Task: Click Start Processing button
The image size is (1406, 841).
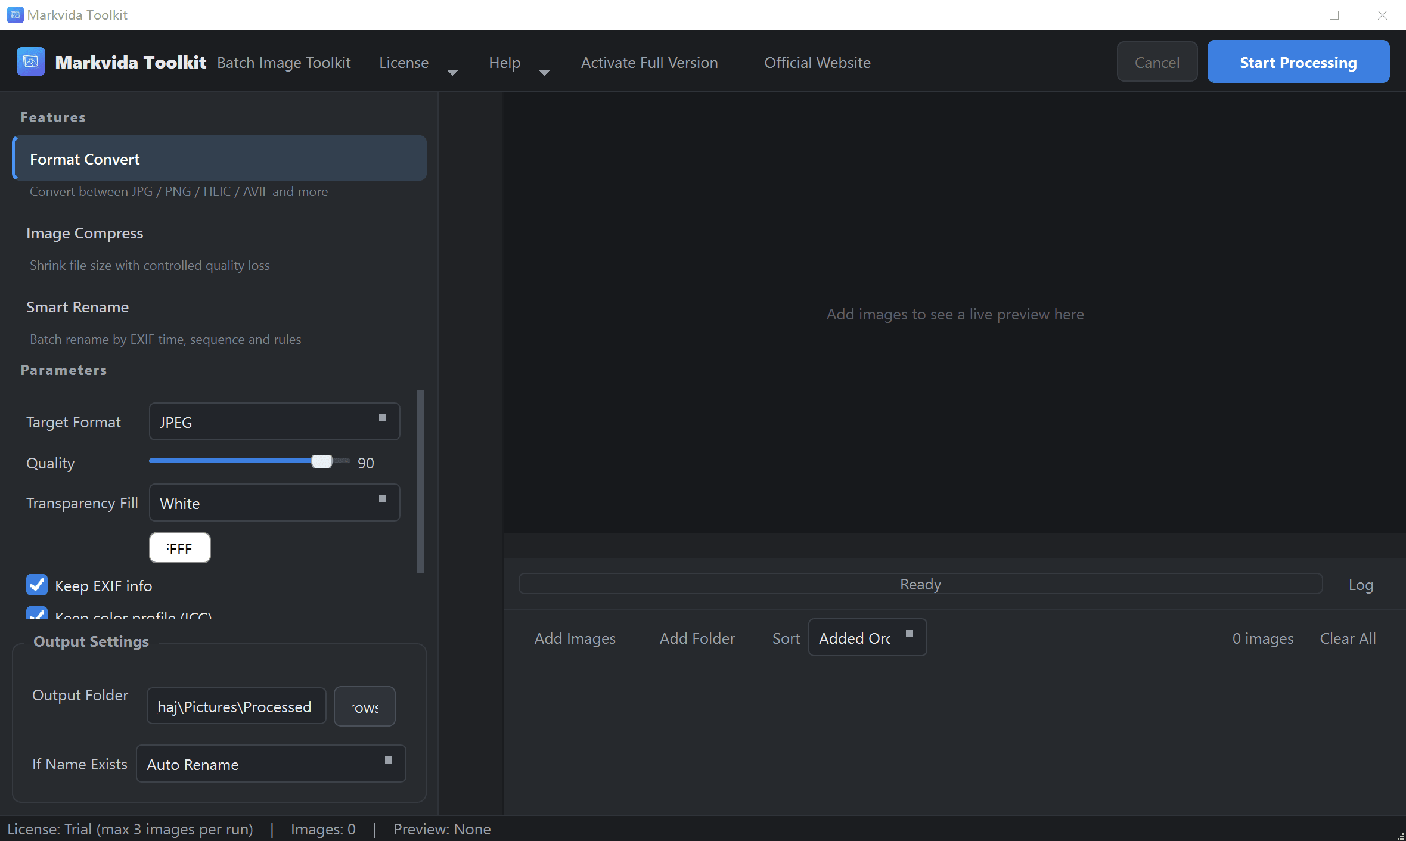Action: tap(1298, 62)
